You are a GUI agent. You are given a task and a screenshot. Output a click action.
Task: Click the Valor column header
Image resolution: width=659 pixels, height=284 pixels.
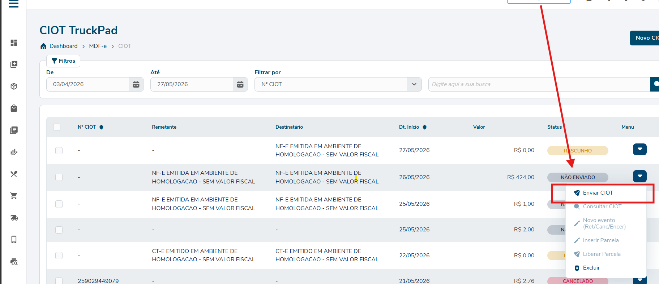pos(479,127)
